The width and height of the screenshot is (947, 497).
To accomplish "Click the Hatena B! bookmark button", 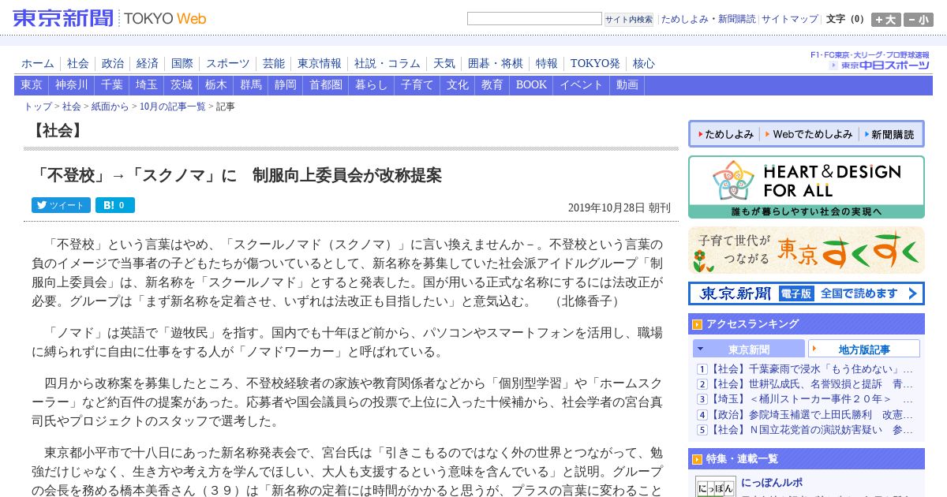I will [x=115, y=205].
